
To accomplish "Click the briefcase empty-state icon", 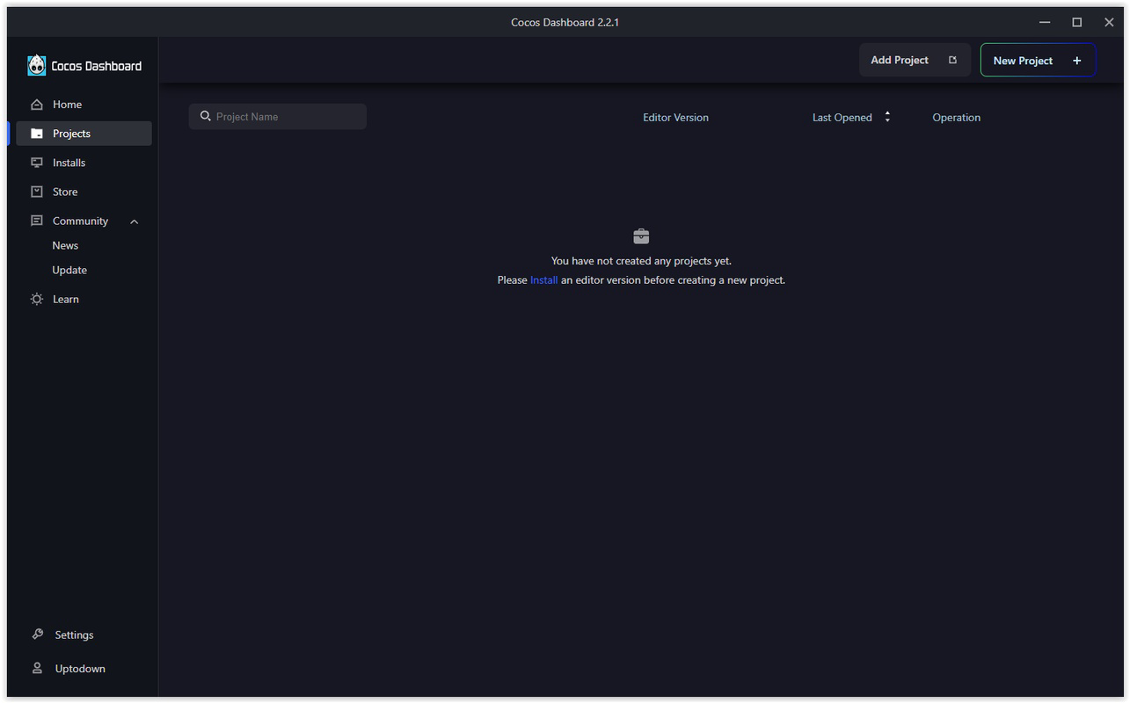I will coord(641,236).
